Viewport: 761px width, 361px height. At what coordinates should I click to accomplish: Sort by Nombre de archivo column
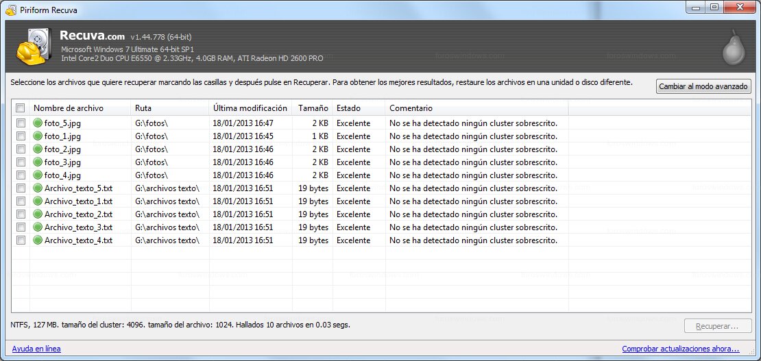point(80,108)
